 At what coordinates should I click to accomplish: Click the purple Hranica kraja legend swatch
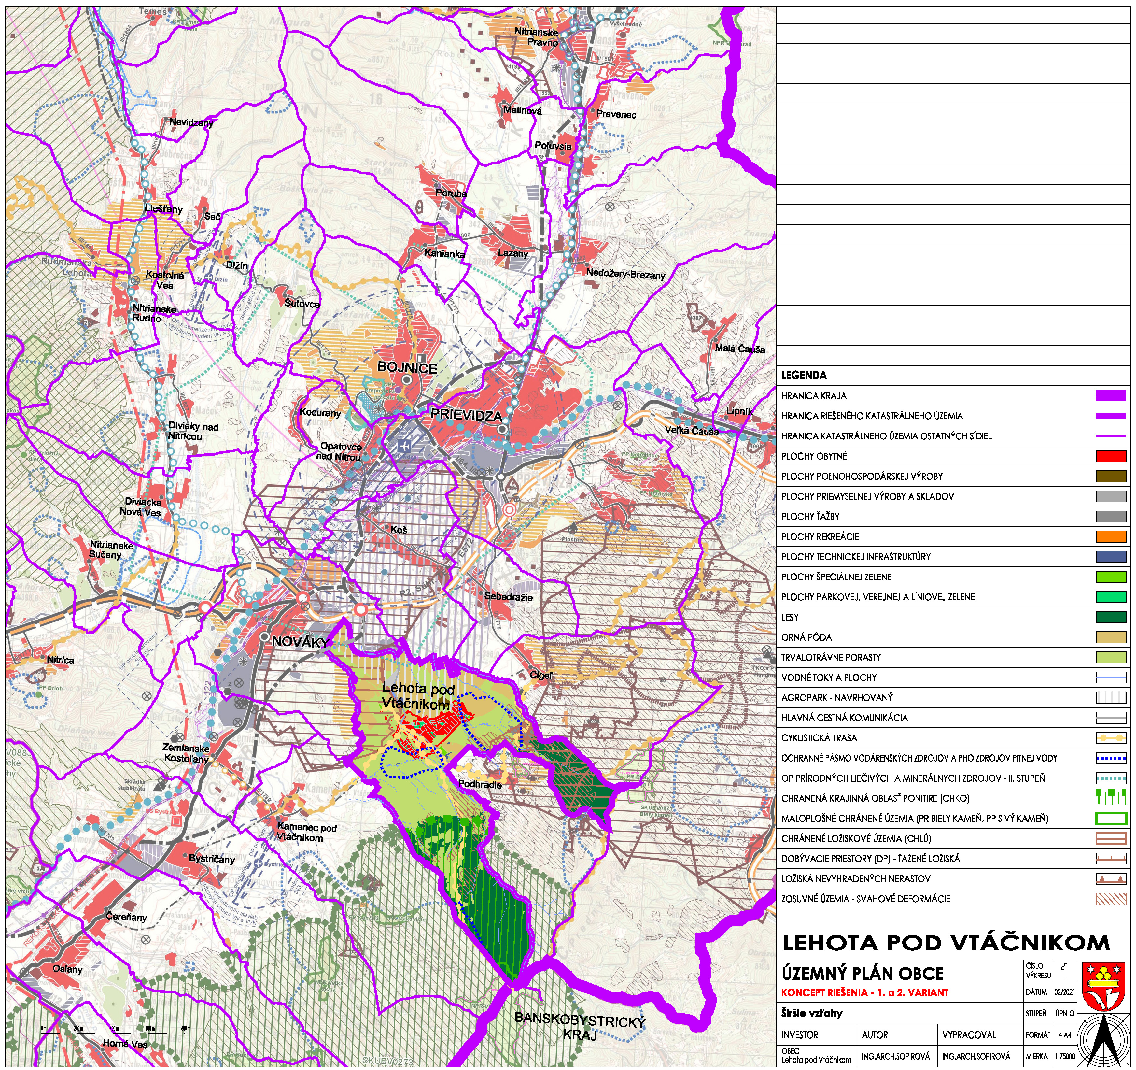(1110, 395)
